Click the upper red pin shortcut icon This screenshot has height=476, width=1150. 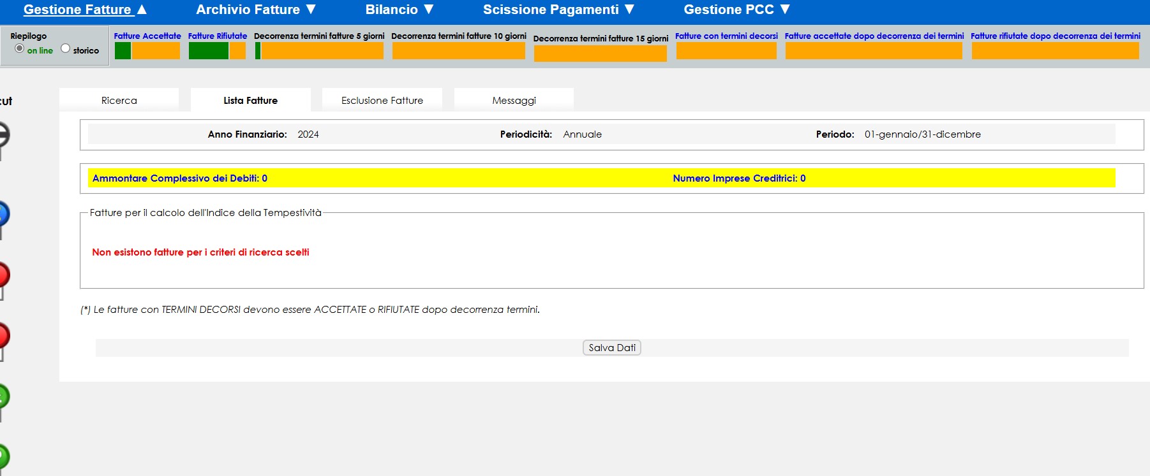tap(3, 275)
